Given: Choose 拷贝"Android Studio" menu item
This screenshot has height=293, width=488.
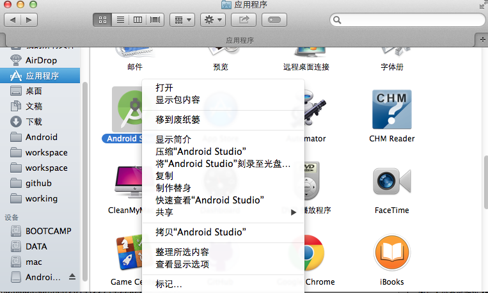Looking at the screenshot, I should click(223, 232).
